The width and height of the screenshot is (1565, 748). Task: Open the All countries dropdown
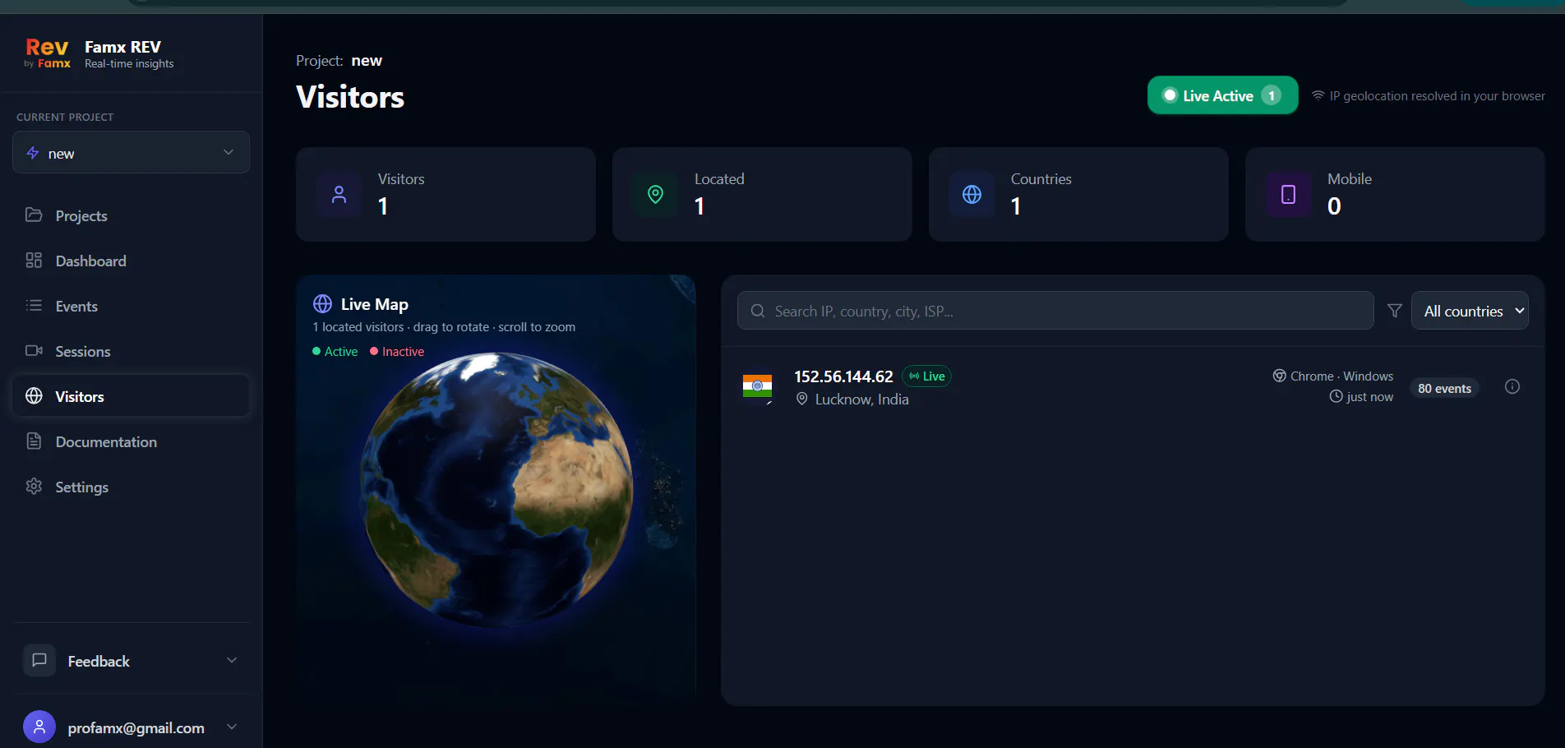pyautogui.click(x=1470, y=311)
